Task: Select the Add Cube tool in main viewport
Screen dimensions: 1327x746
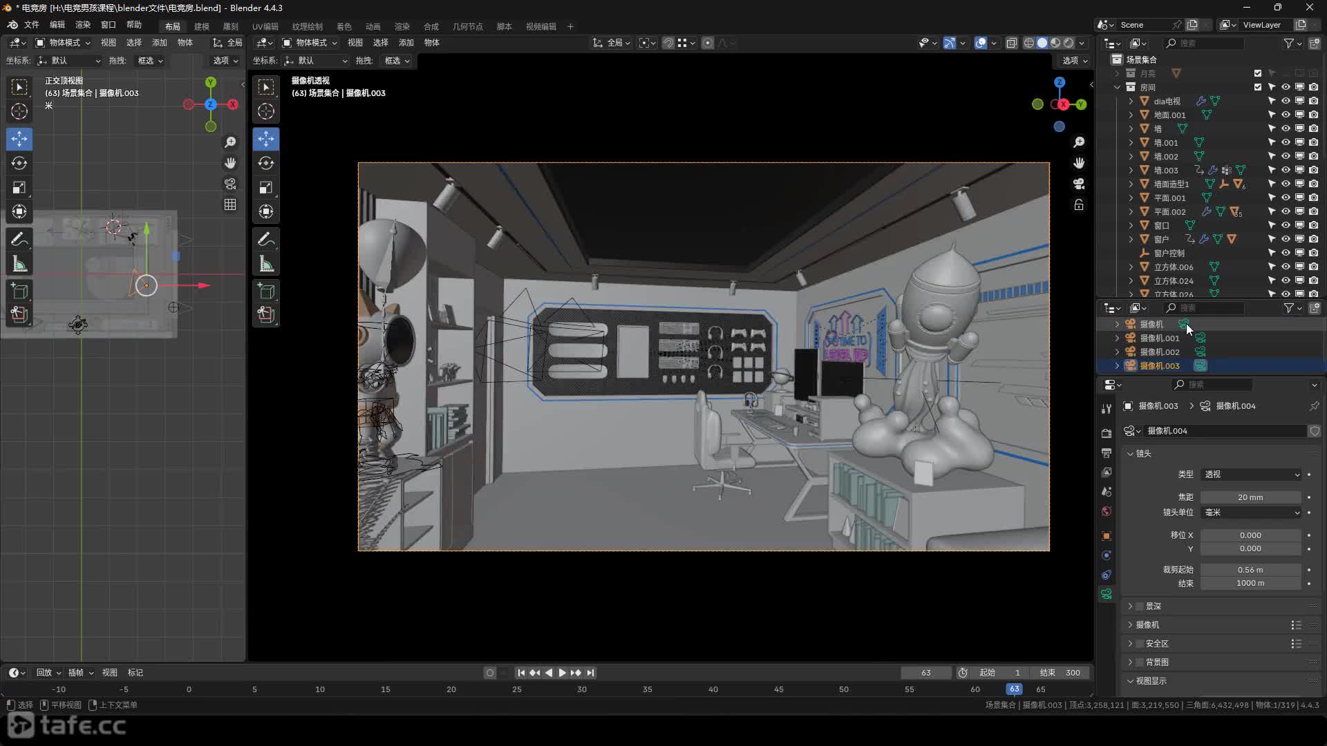Action: (266, 291)
